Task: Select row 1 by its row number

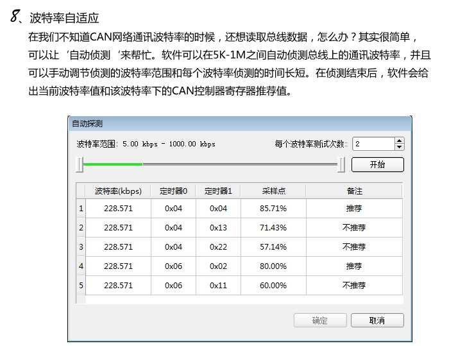Action: pyautogui.click(x=81, y=209)
